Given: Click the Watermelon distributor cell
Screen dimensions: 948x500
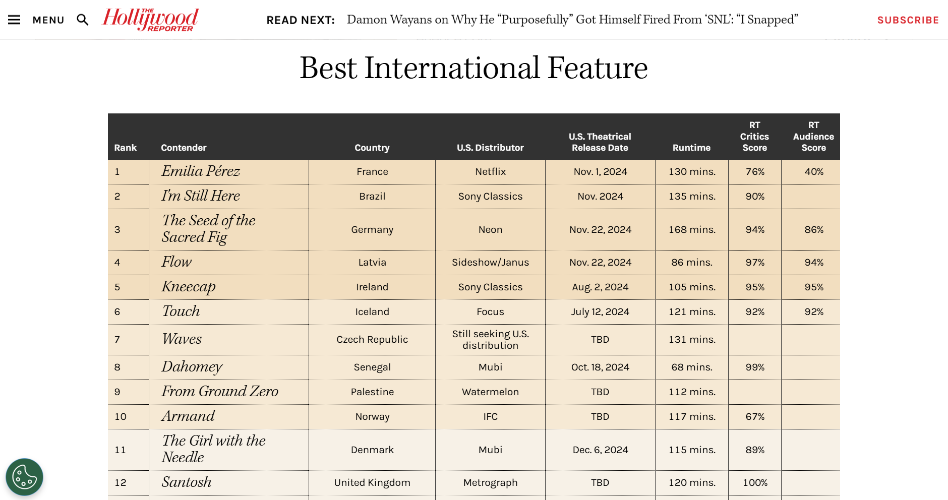Looking at the screenshot, I should pyautogui.click(x=490, y=392).
